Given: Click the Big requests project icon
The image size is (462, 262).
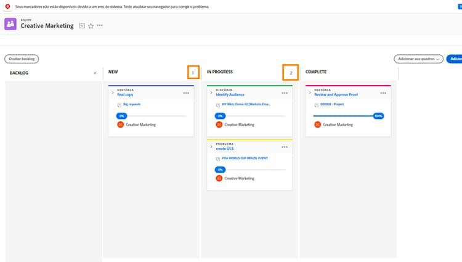Looking at the screenshot, I should 120,105.
